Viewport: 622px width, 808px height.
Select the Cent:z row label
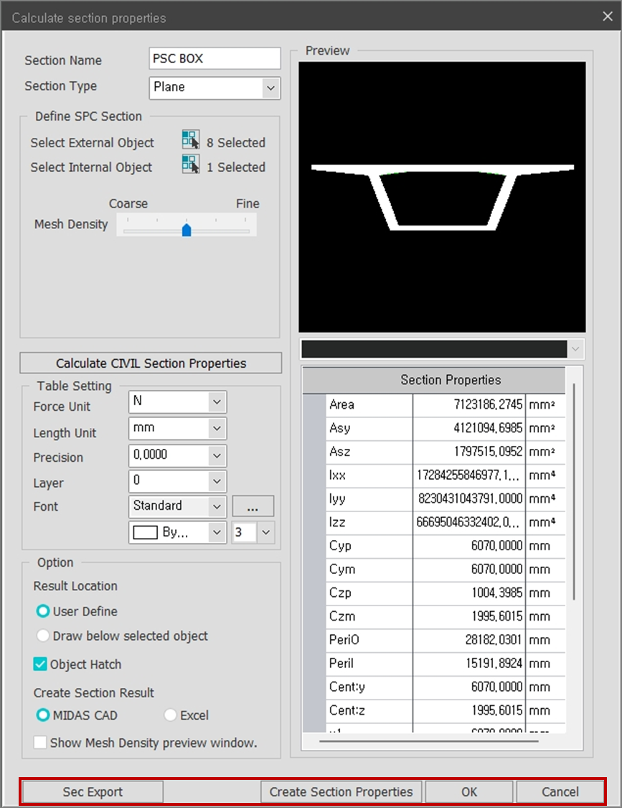coord(347,710)
